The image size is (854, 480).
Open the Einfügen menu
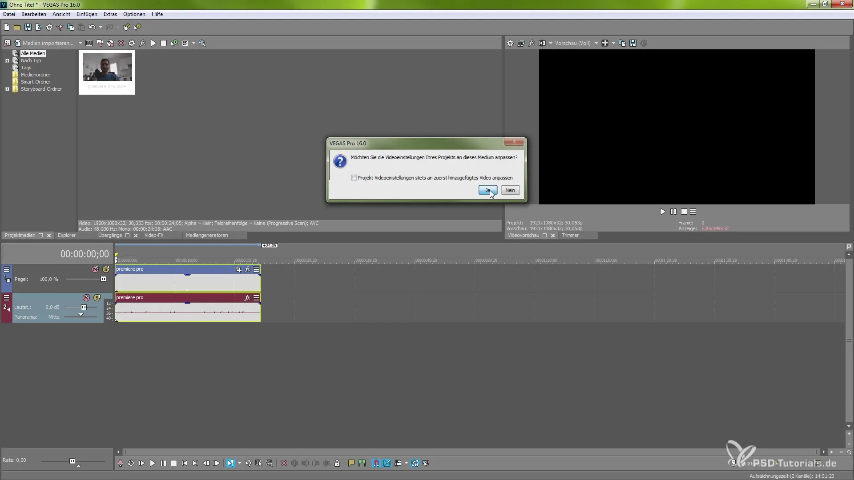[87, 14]
